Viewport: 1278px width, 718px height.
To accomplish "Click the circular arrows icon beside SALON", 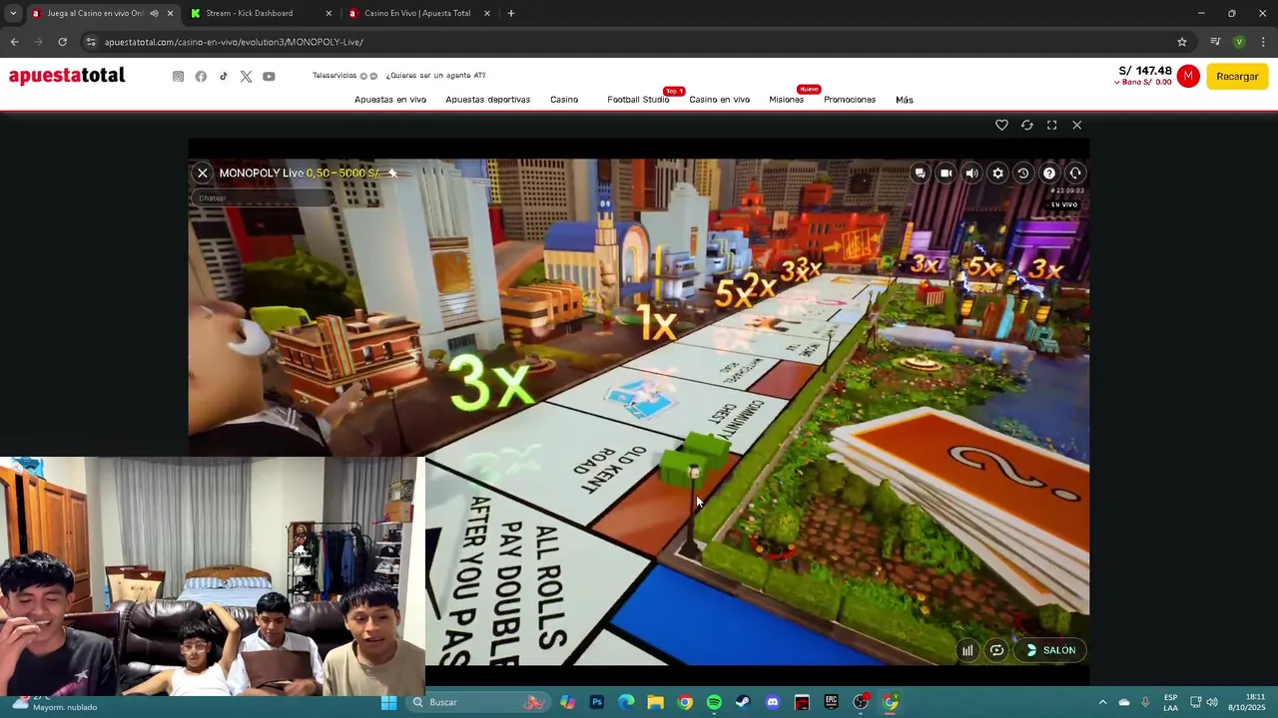I will (x=996, y=650).
